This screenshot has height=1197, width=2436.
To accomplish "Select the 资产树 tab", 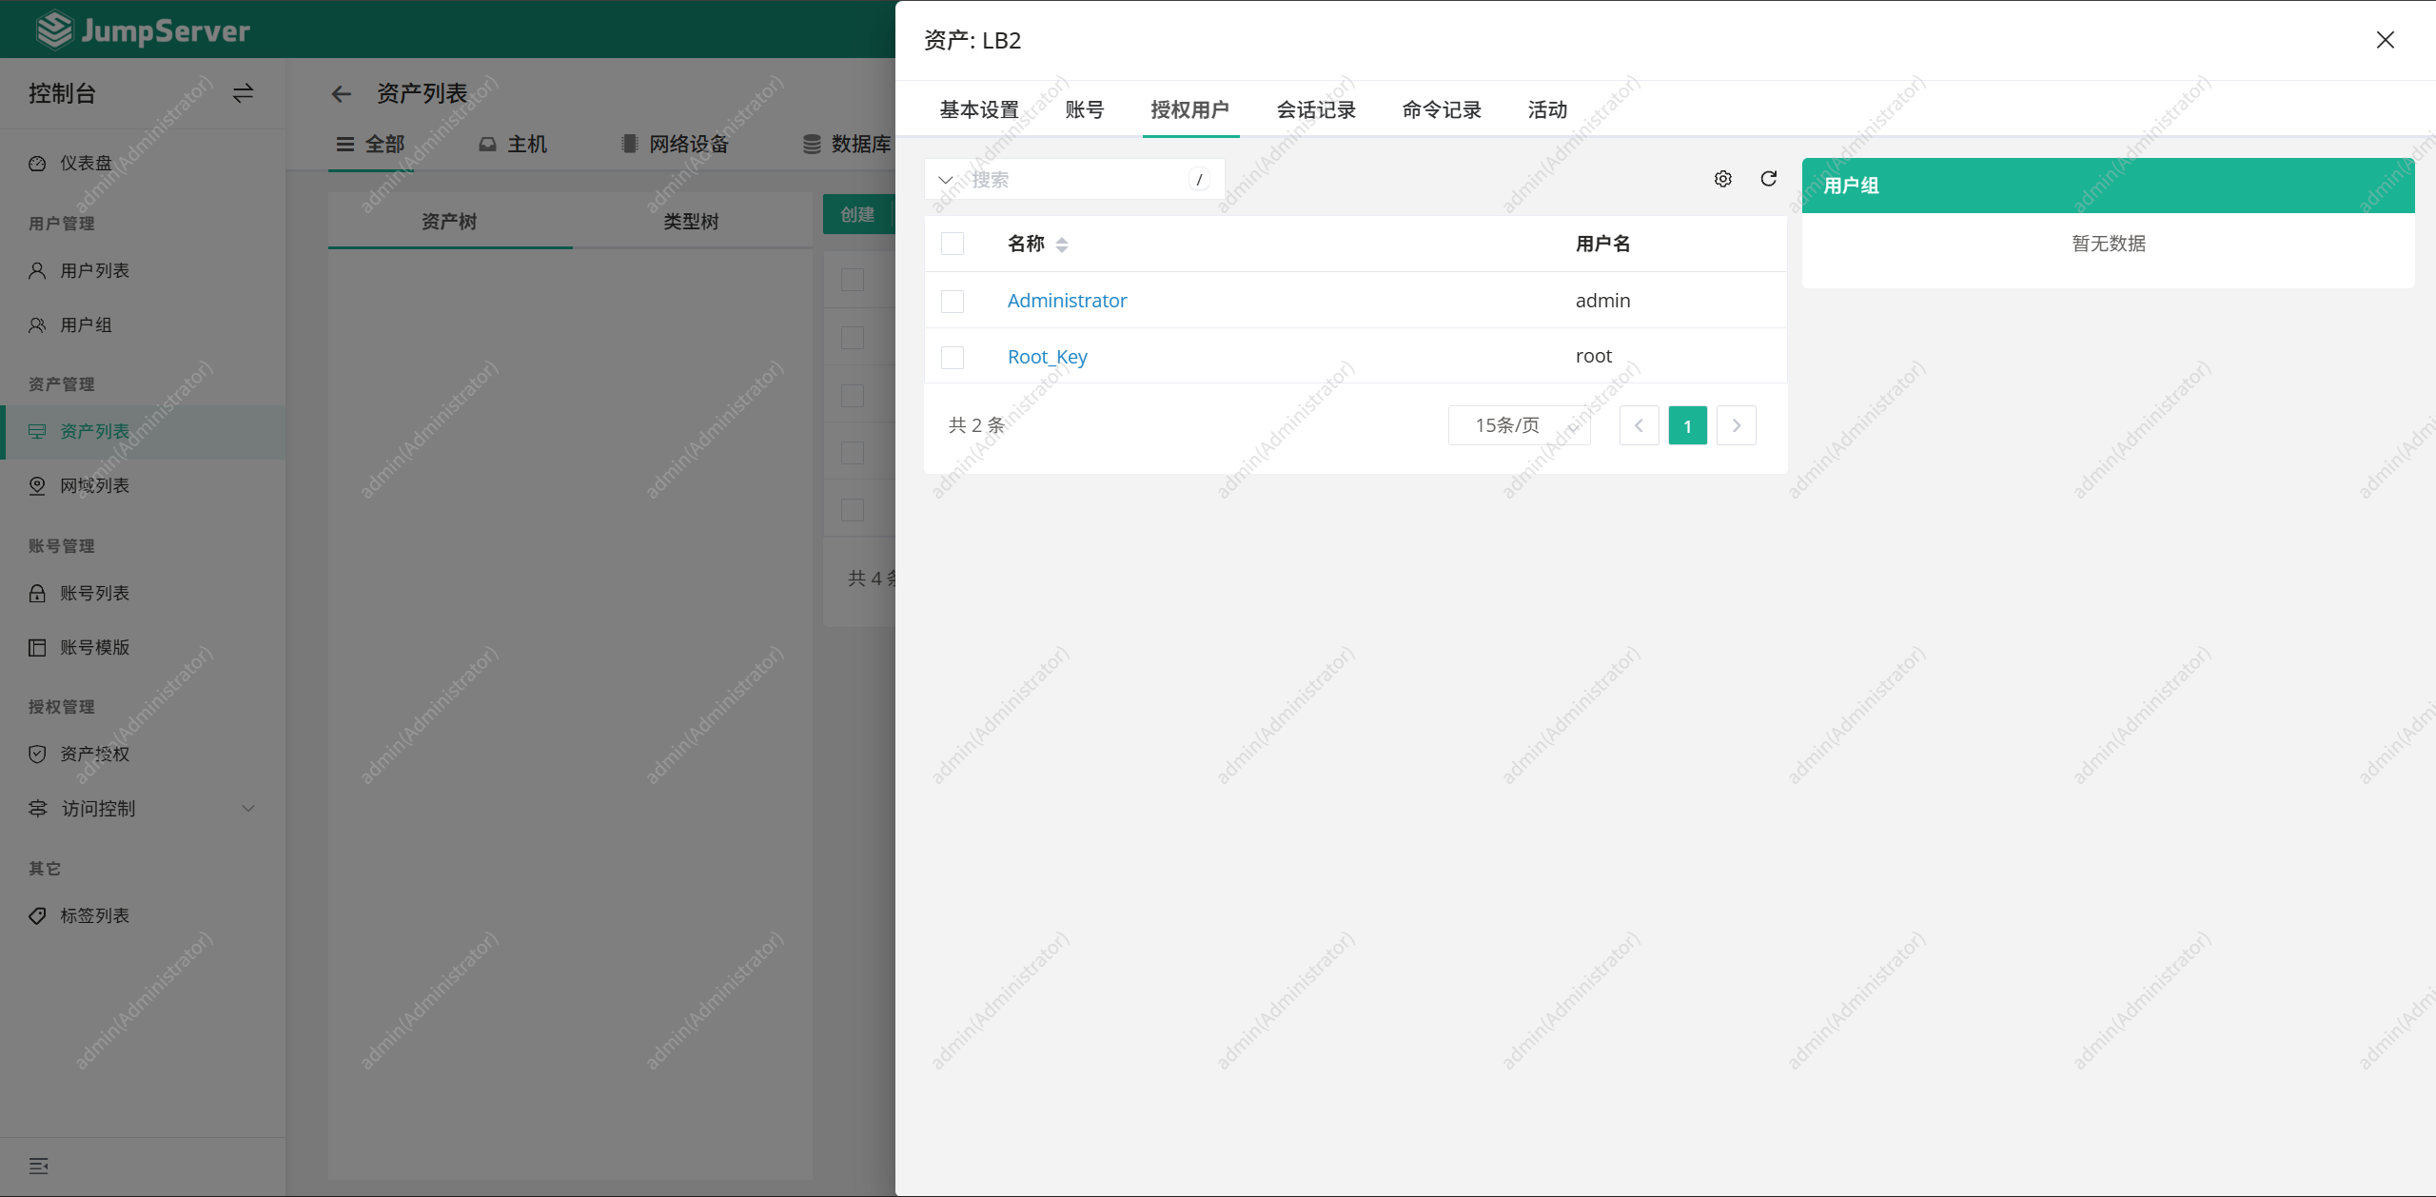I will 450,222.
